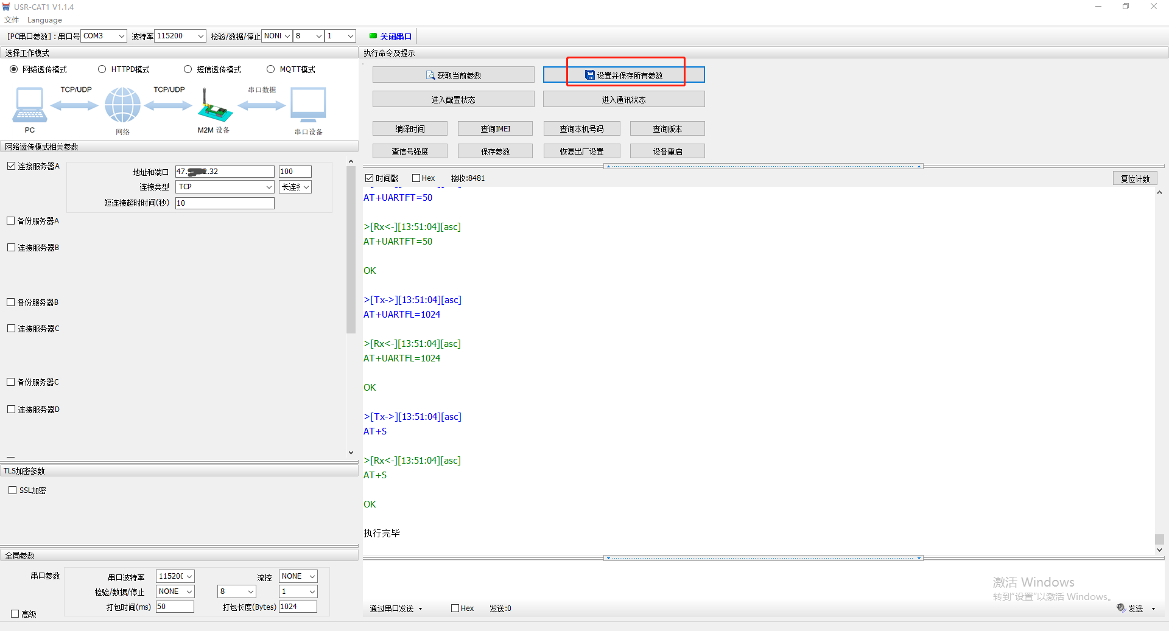Enable the SSL加密 checkbox
The image size is (1169, 631).
tap(13, 490)
